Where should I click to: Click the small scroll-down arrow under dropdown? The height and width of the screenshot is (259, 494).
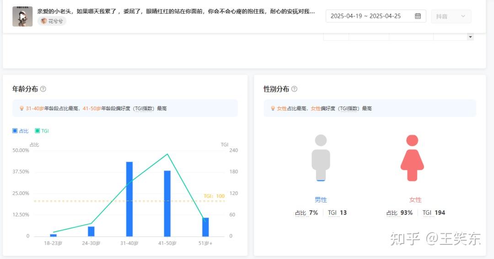(470, 37)
